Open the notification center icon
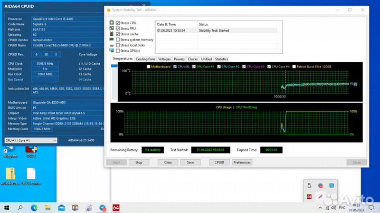The height and width of the screenshot is (213, 380). [371, 208]
